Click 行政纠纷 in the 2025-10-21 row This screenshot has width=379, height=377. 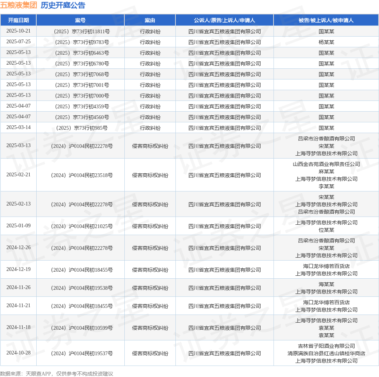[x=150, y=32]
